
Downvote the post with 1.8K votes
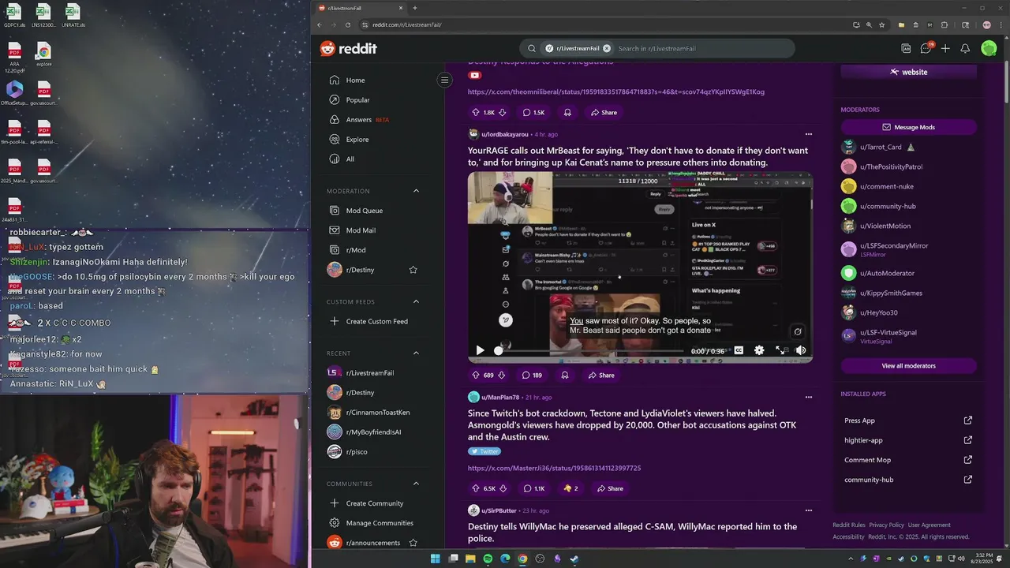pos(502,112)
